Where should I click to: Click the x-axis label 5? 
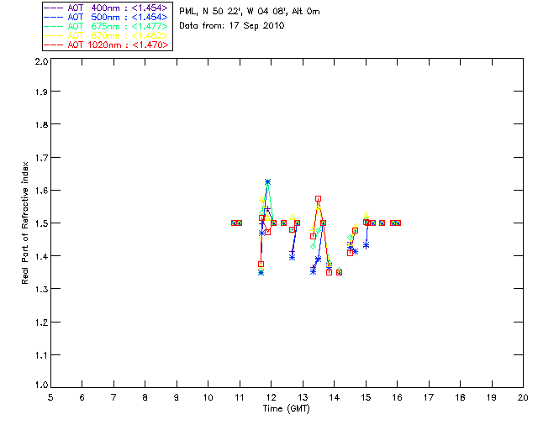click(x=50, y=397)
